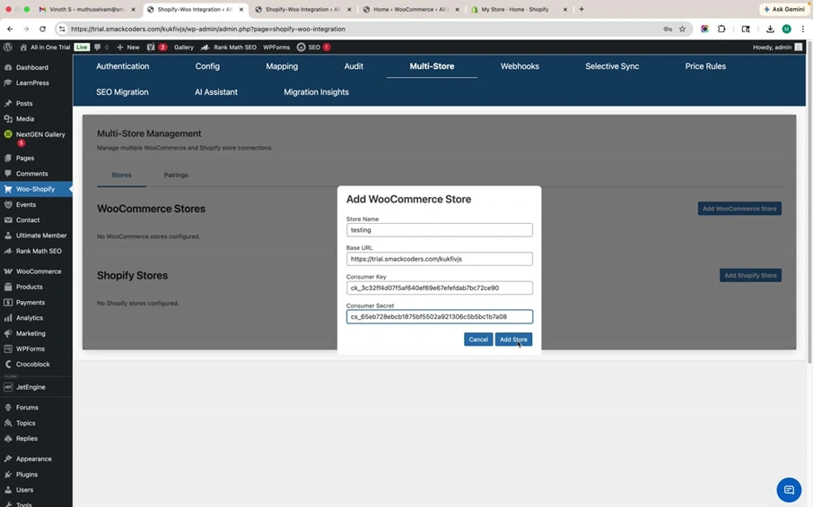Viewport: 813px width, 507px height.
Task: Bookmark page with star icon
Action: pyautogui.click(x=682, y=29)
